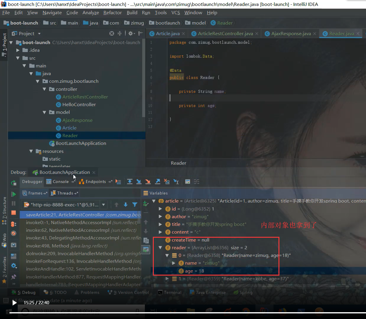Expand the .idea folder
366x319 pixels.
18,50
